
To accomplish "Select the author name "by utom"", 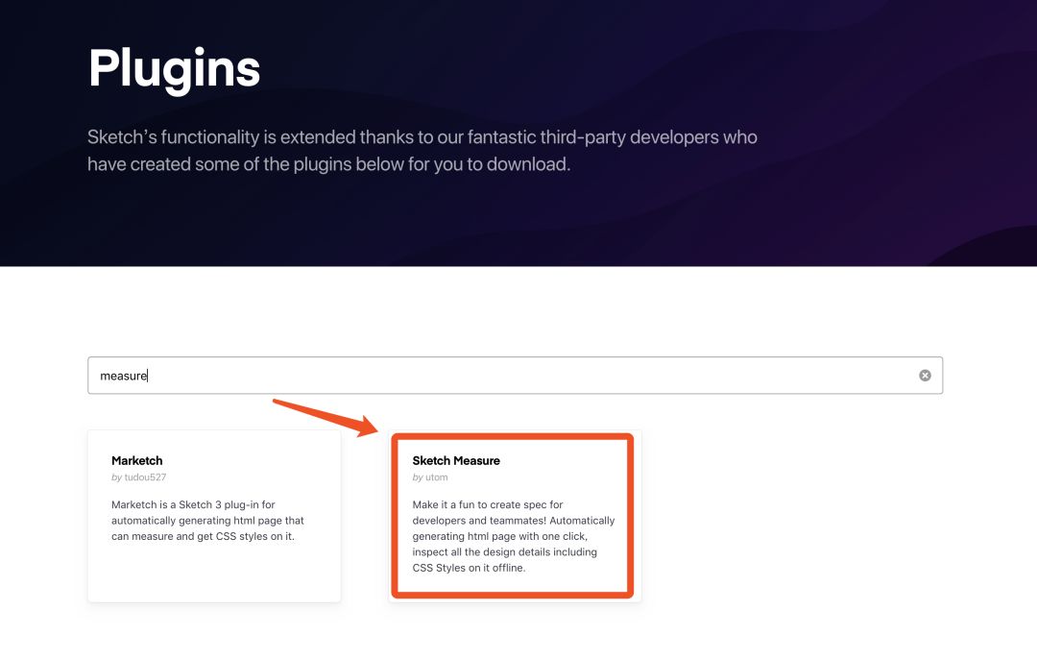I will point(430,477).
